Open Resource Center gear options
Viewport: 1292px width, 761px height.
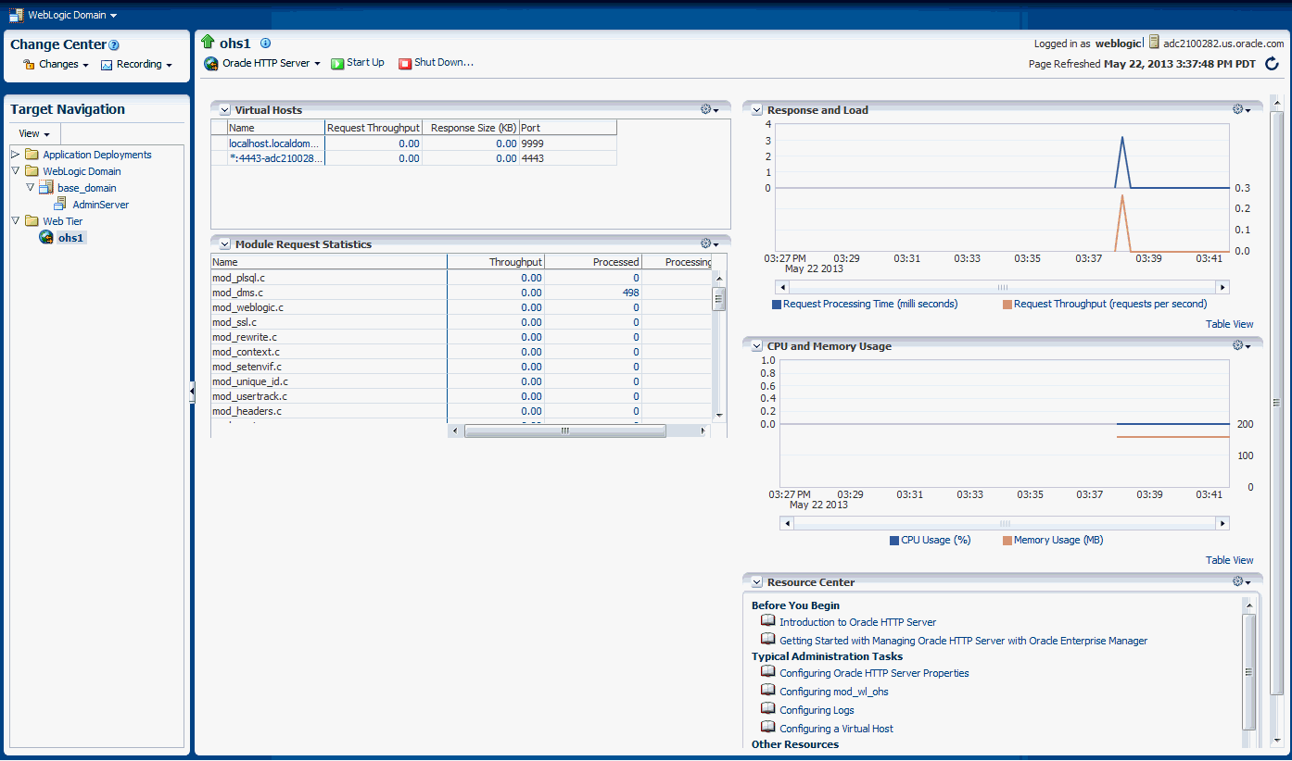[x=1241, y=581]
